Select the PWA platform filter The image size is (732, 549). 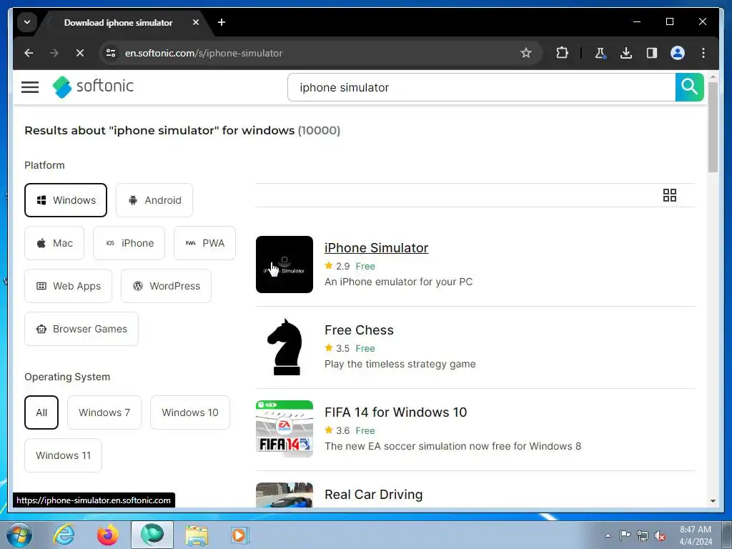point(205,243)
